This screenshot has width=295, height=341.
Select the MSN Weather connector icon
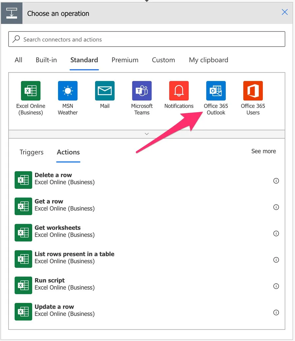tap(68, 91)
